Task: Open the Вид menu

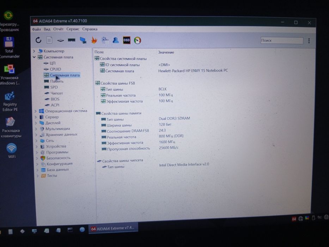Action: point(47,29)
